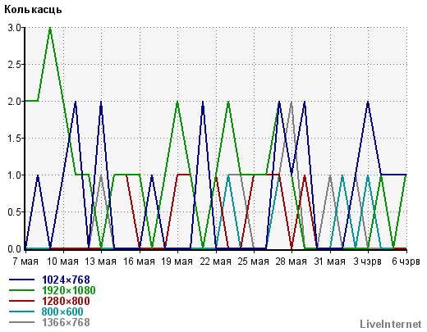Screen dimensions: 427x332
Task: Click the 3 чэрв date label
Action: tap(367, 262)
